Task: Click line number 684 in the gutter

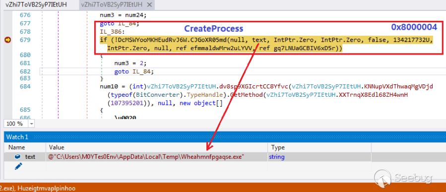Action: coord(25,86)
